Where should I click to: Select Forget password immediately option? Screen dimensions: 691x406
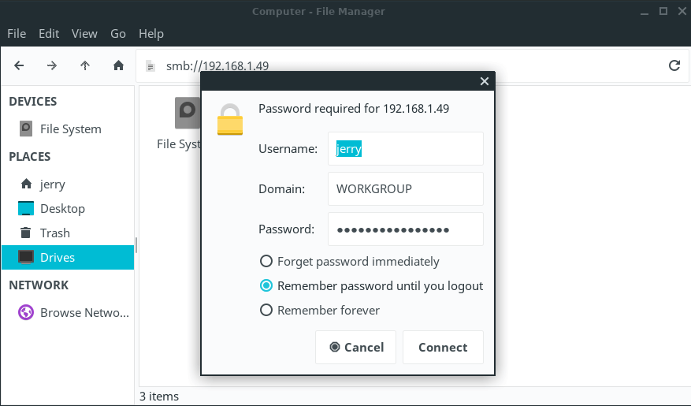pos(266,262)
